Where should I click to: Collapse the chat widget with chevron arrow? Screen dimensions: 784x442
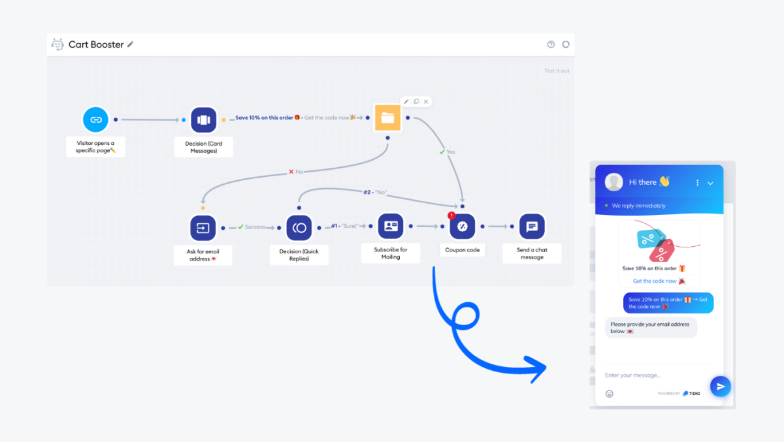pyautogui.click(x=710, y=183)
